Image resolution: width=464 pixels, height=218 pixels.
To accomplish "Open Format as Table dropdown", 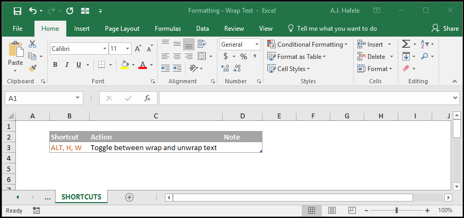I will click(x=296, y=57).
